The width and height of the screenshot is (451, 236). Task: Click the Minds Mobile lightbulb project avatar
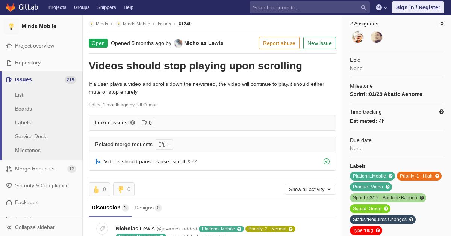(x=11, y=26)
